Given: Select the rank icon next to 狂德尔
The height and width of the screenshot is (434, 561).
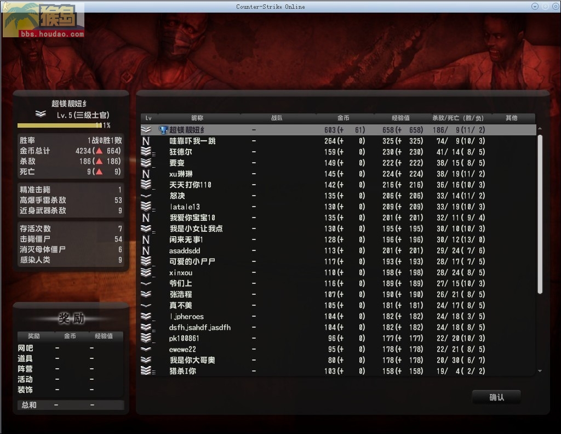Looking at the screenshot, I should pos(147,152).
